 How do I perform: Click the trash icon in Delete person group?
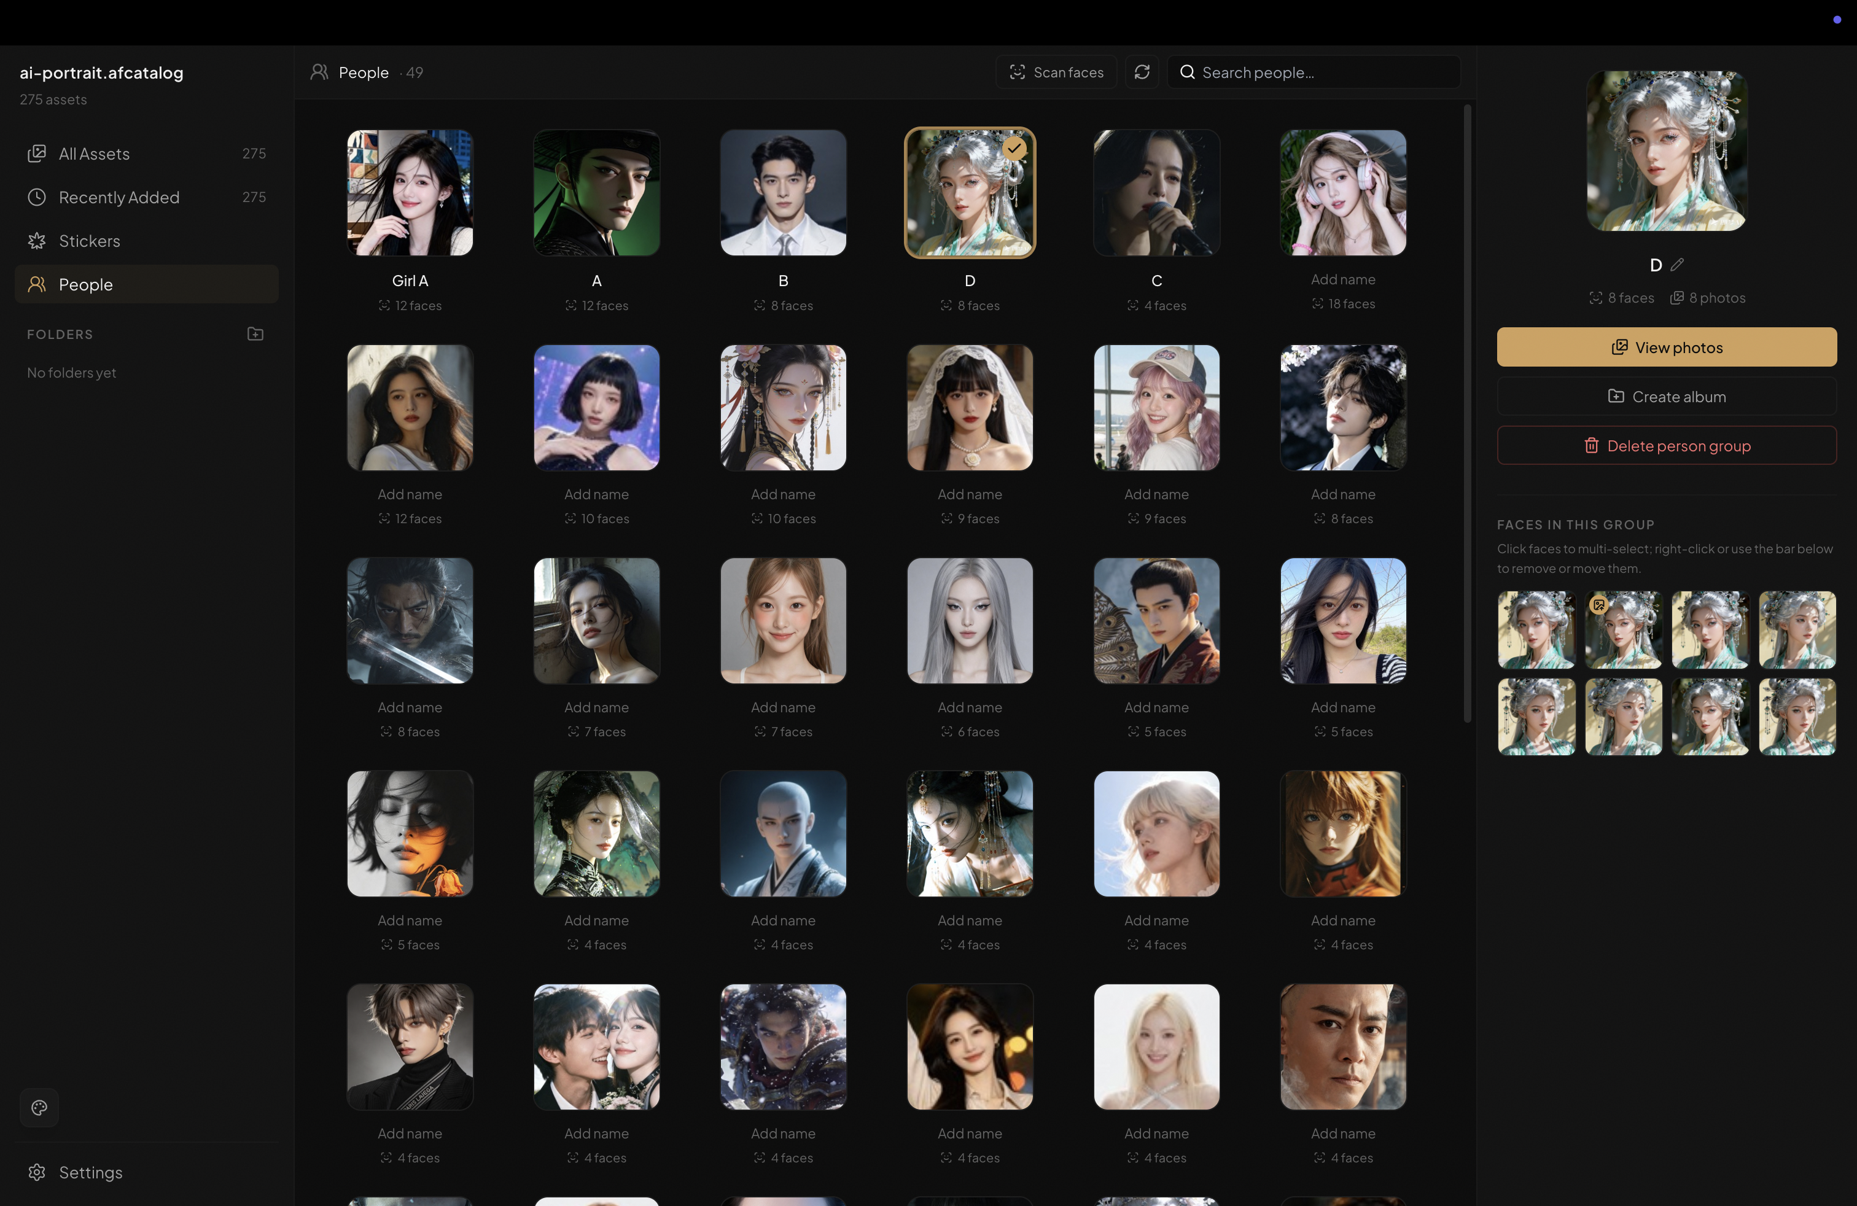1591,445
